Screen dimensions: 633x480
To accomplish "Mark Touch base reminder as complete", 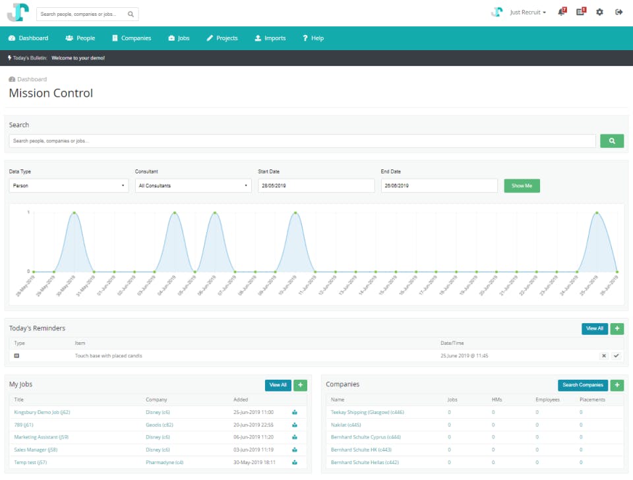I will 616,356.
